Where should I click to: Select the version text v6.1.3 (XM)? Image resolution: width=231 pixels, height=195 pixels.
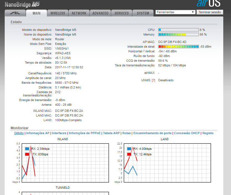63,58
